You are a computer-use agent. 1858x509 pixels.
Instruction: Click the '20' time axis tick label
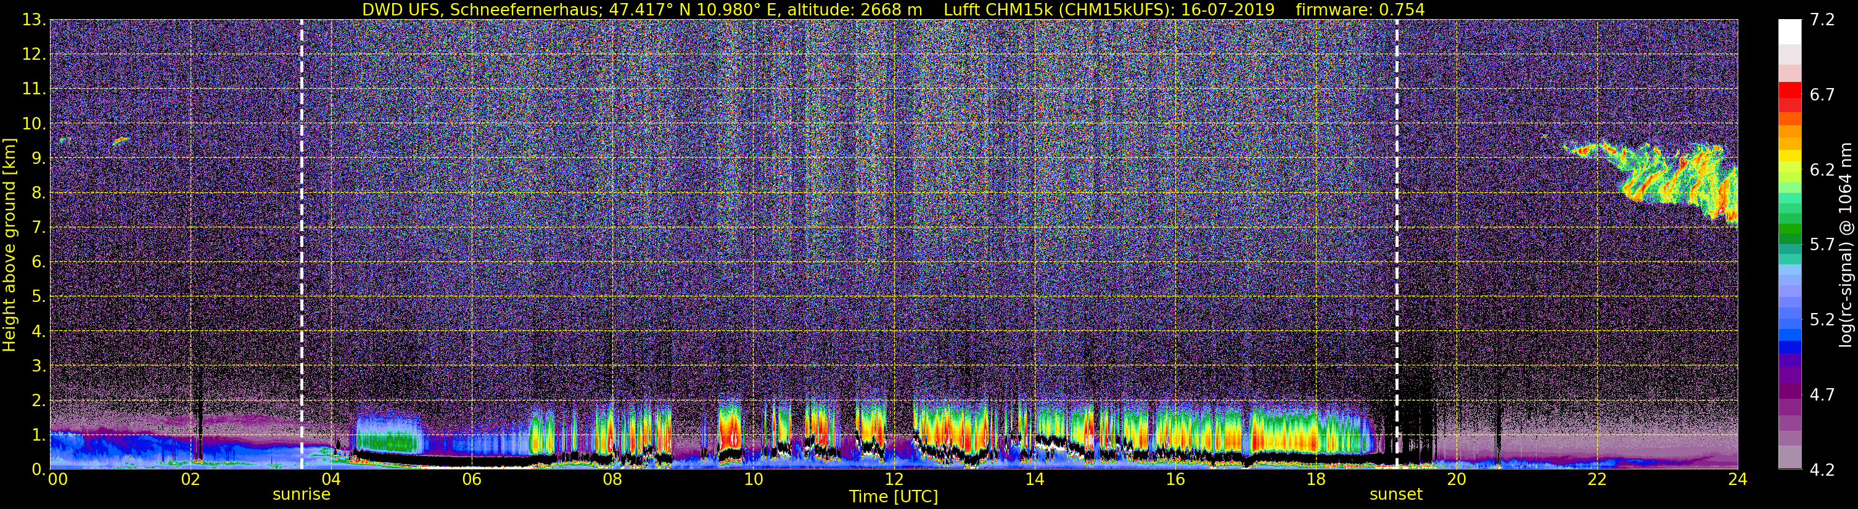[x=1457, y=479]
